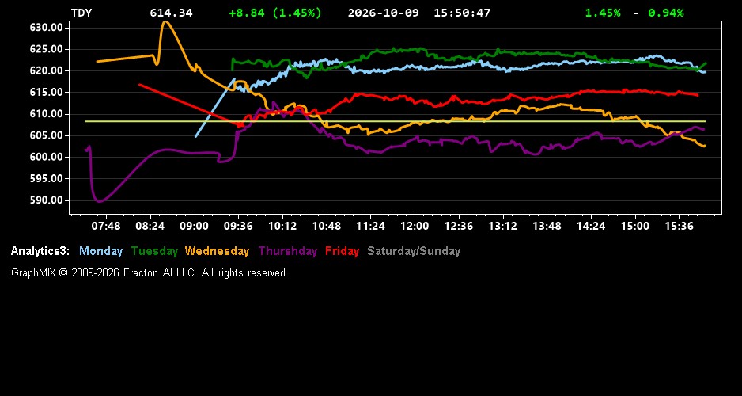Click the 630.00 y-axis label
This screenshot has height=396, width=742.
click(x=47, y=28)
